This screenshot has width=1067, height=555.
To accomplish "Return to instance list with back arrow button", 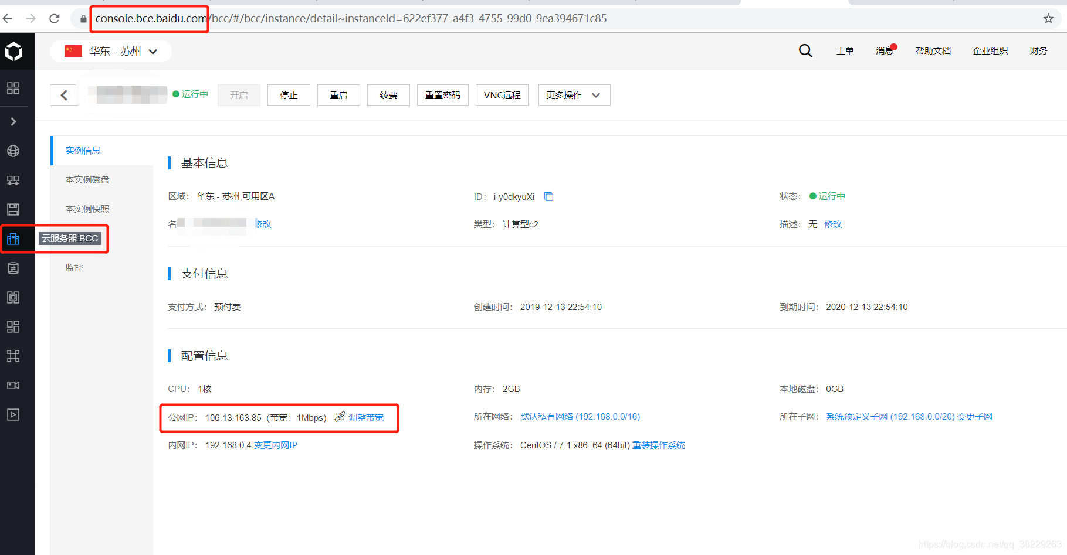I will [64, 95].
